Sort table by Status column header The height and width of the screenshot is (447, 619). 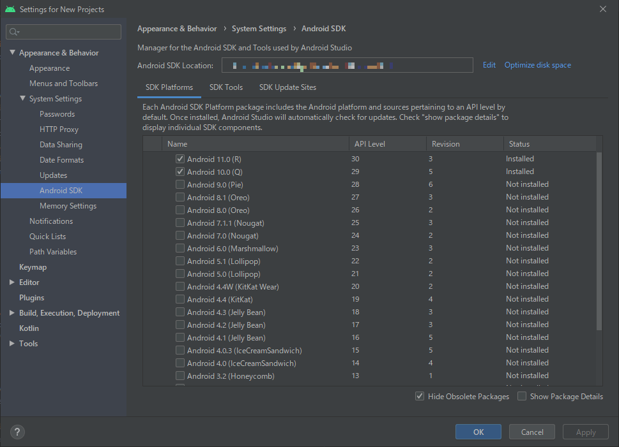click(x=550, y=144)
